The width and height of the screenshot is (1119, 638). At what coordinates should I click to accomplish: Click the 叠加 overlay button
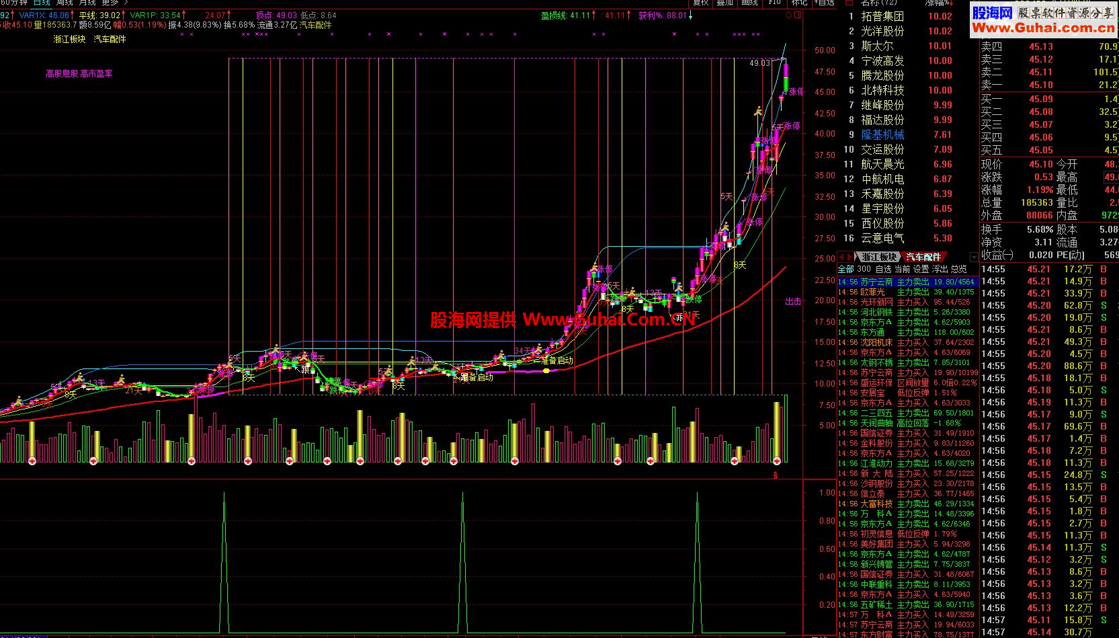point(725,3)
